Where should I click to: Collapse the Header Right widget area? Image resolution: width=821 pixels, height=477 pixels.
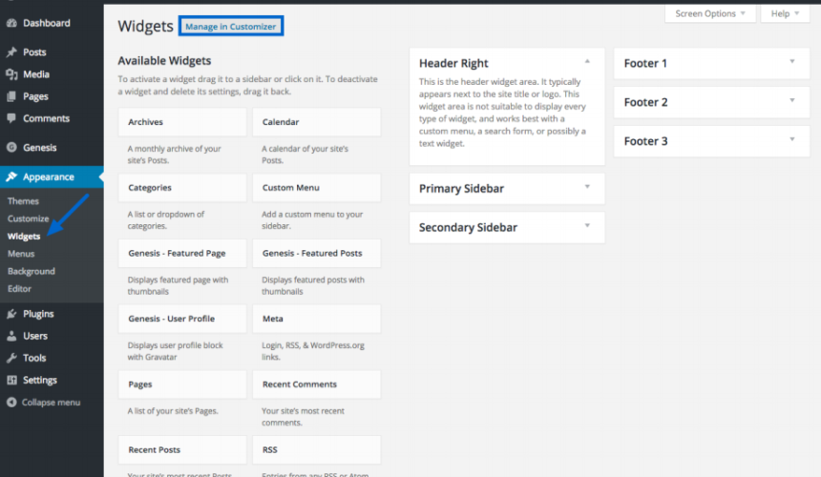pos(587,62)
